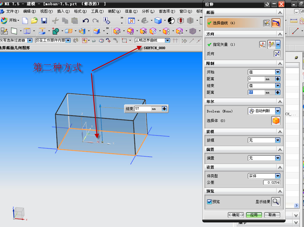Click the Copy Face icon
Viewport: 304px width, 227px height.
(153, 31)
